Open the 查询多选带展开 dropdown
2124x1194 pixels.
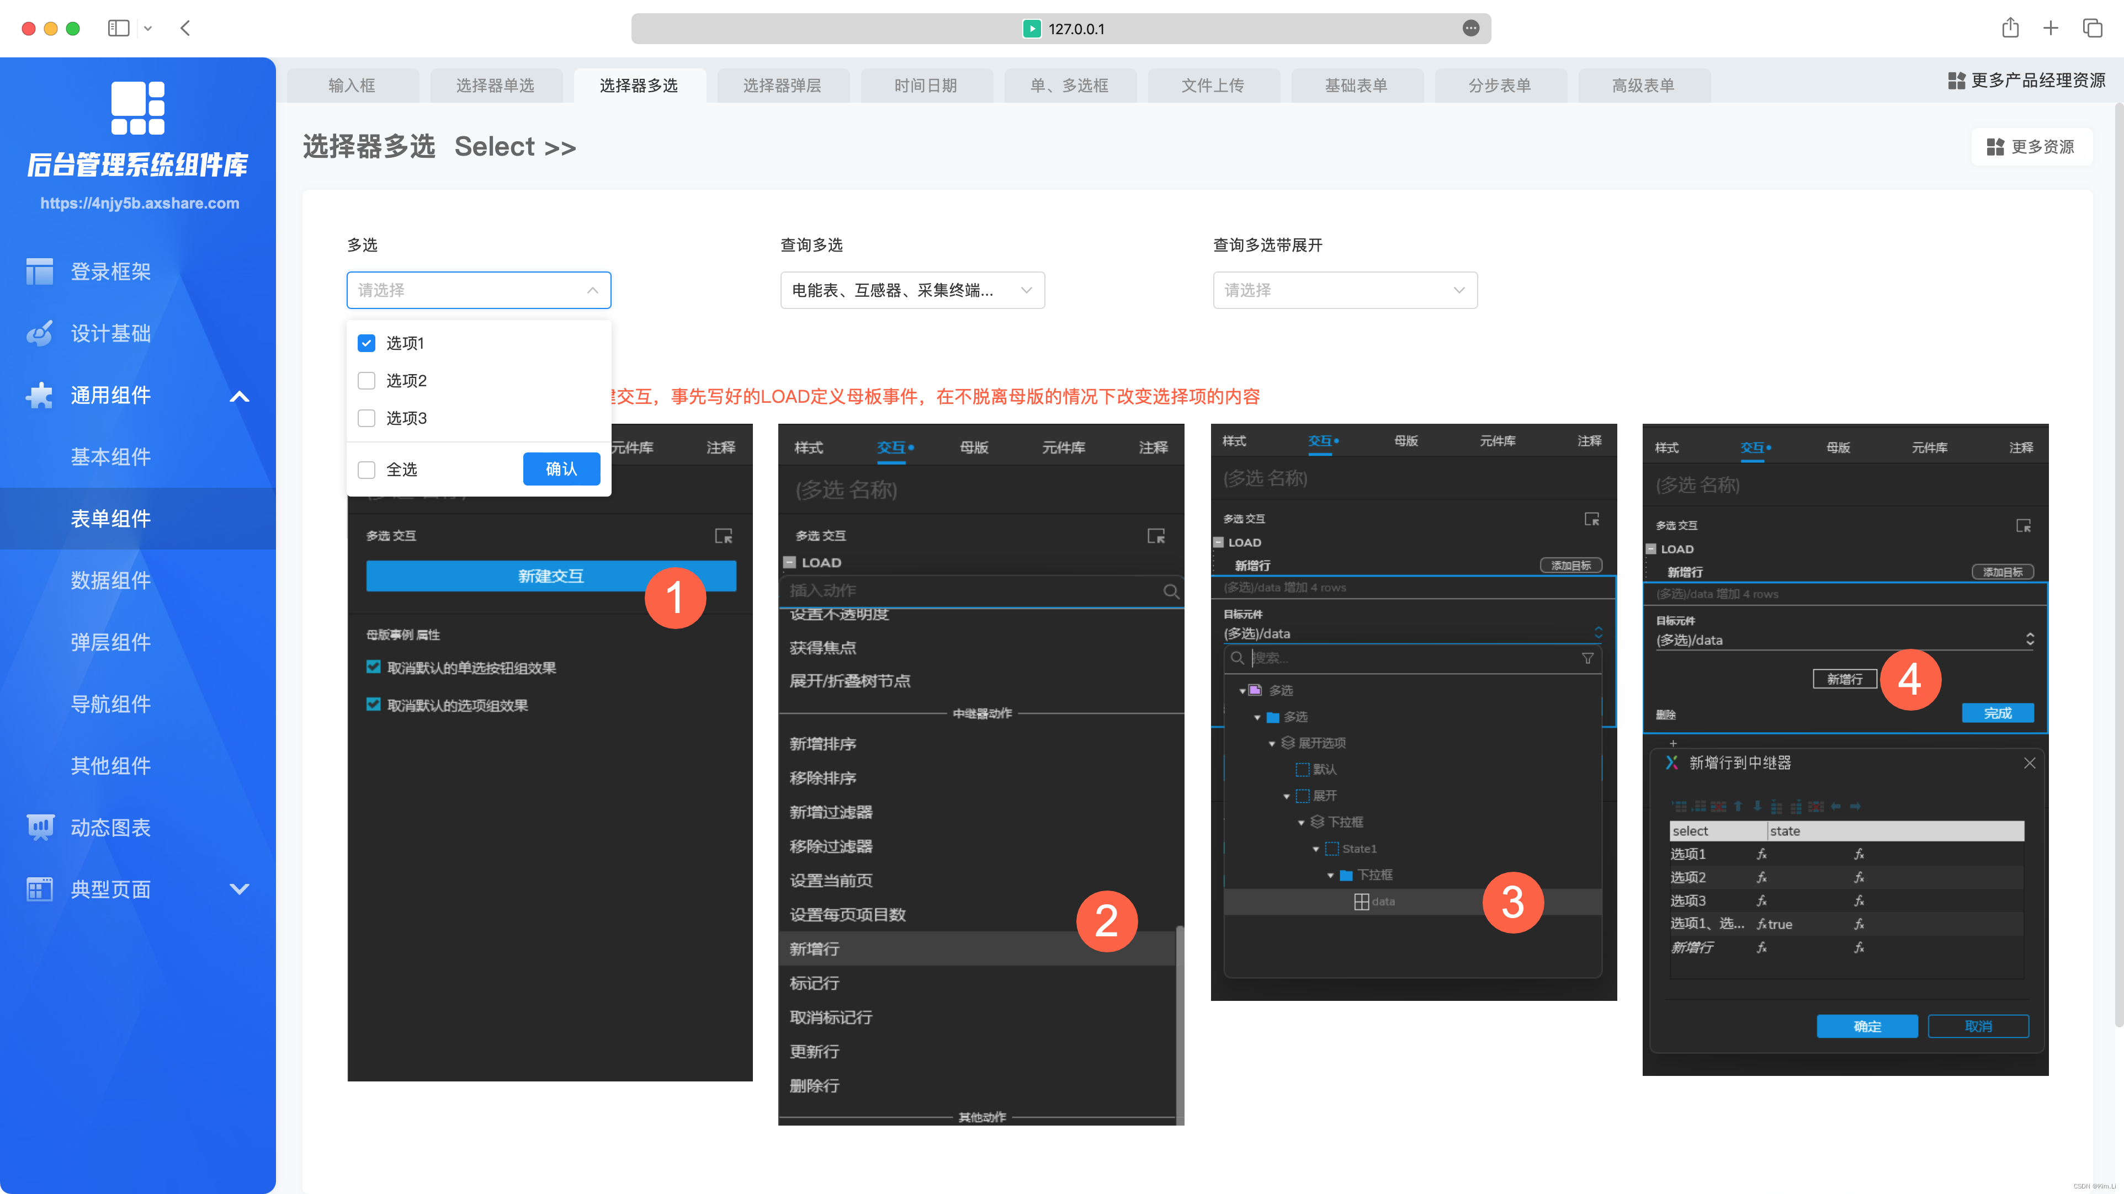pos(1345,290)
